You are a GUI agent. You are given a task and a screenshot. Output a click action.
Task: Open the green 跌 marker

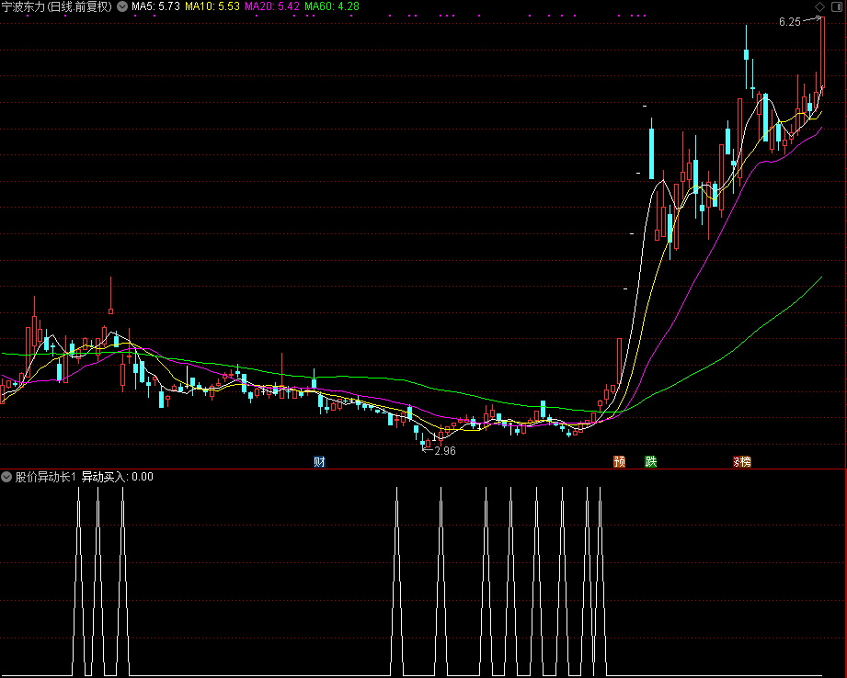pyautogui.click(x=651, y=461)
